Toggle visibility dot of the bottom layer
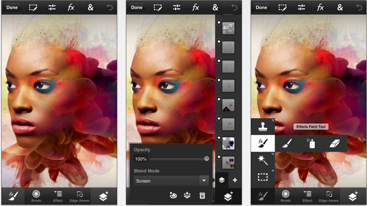This screenshot has width=367, height=206. click(x=219, y=157)
